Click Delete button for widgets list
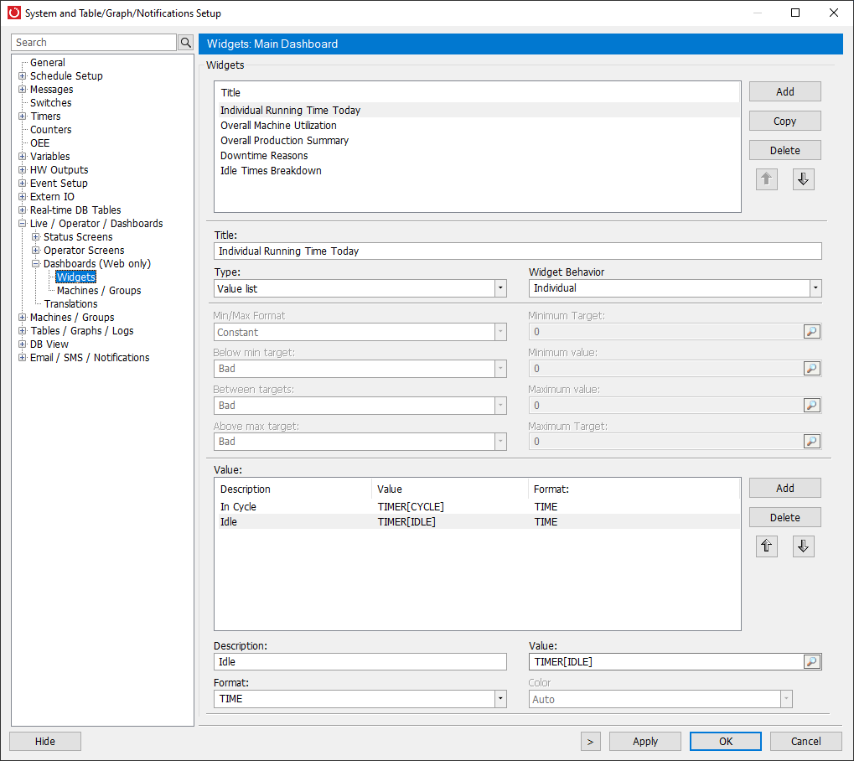 click(784, 150)
